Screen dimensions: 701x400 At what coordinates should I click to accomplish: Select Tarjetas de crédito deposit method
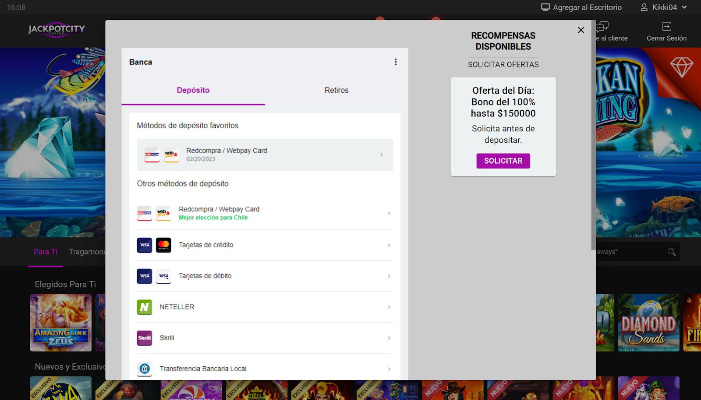pos(265,245)
